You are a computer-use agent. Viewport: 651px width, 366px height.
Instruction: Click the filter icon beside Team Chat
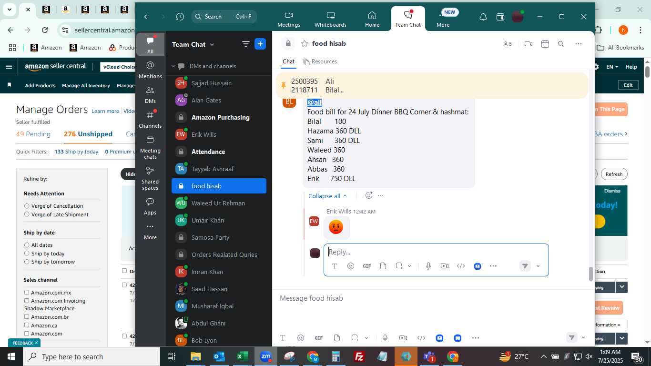245,44
